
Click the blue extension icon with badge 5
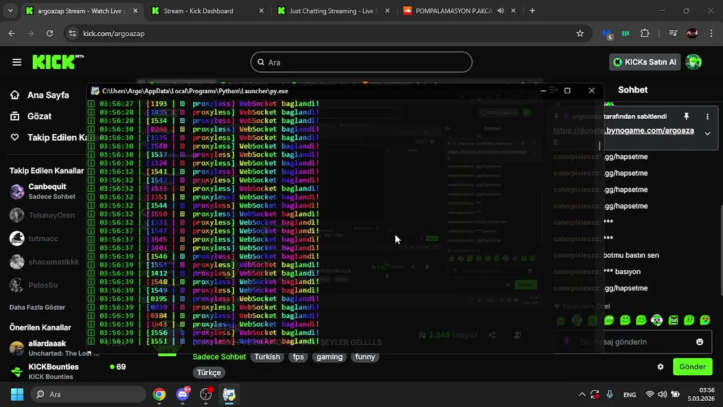pyautogui.click(x=607, y=34)
